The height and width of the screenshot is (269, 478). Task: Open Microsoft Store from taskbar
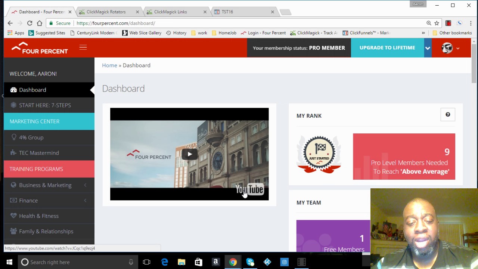tap(199, 262)
